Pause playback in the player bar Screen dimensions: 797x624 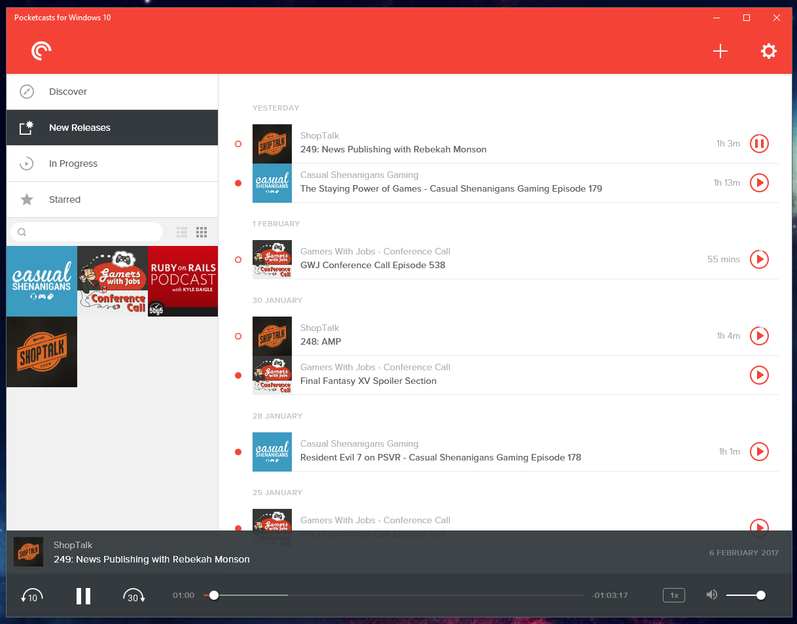83,596
